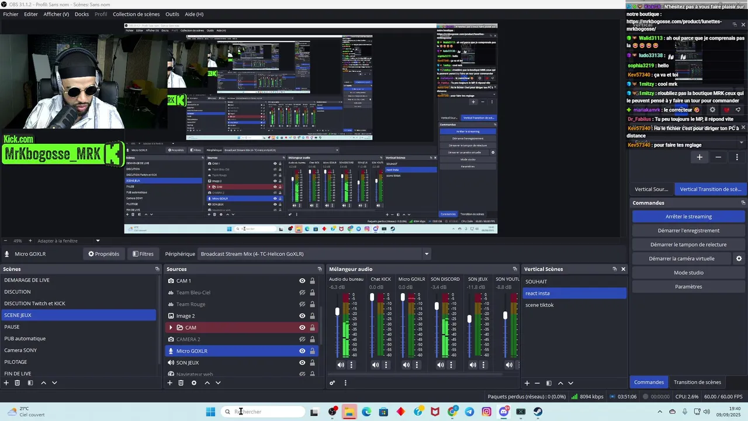Open Paramètres button in Commandes
The image size is (748, 421).
click(x=688, y=287)
